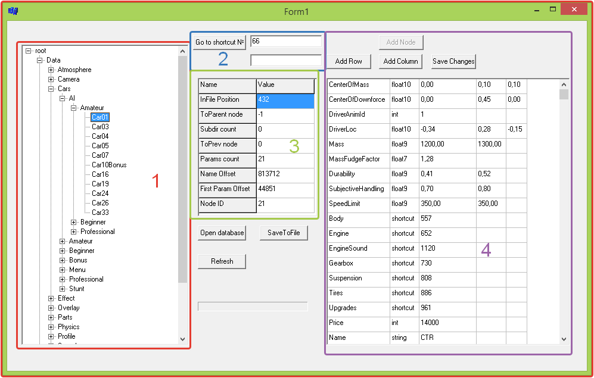
Task: Expand the Bonus node under Cars
Action: coord(62,260)
